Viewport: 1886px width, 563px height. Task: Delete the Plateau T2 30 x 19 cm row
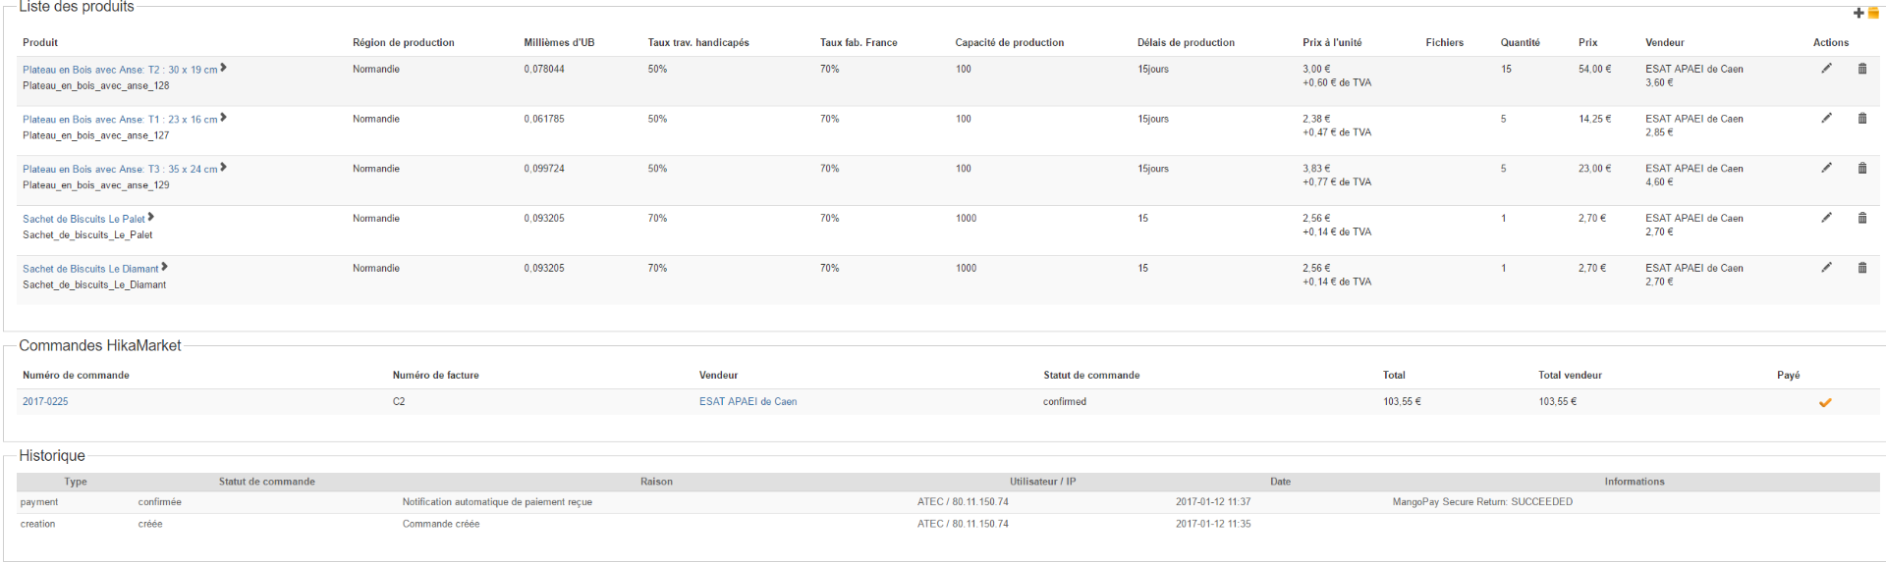(1861, 69)
